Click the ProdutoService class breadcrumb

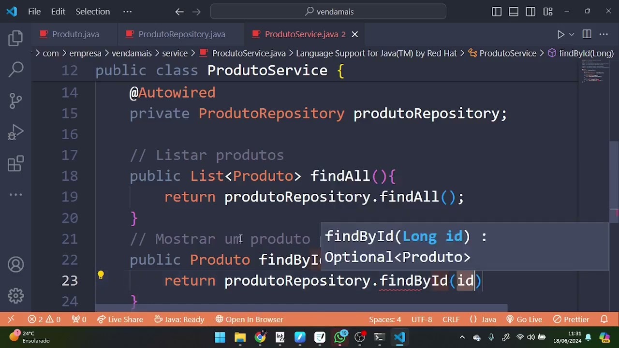(x=502, y=53)
